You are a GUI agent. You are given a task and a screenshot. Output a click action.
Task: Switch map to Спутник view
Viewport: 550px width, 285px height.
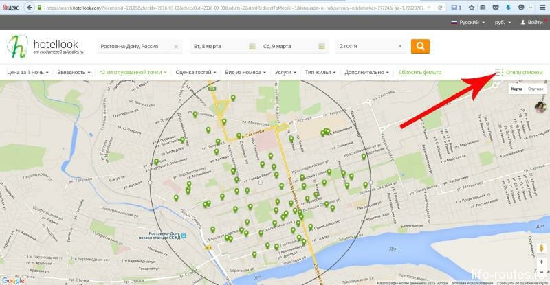tap(536, 89)
